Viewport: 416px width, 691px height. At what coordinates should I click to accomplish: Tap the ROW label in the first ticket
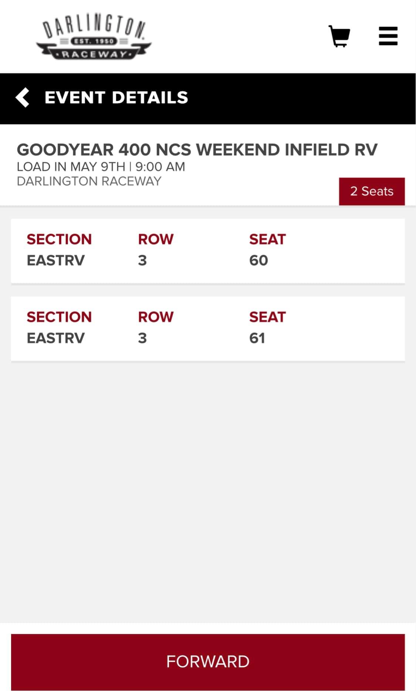[x=156, y=239]
